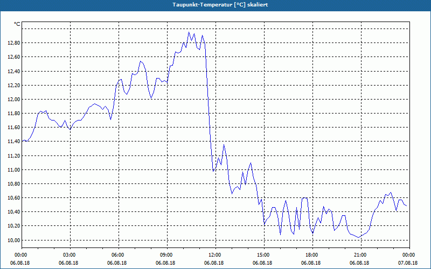Click the 03:00 time axis label
Image resolution: width=431 pixels, height=269 pixels.
point(71,255)
